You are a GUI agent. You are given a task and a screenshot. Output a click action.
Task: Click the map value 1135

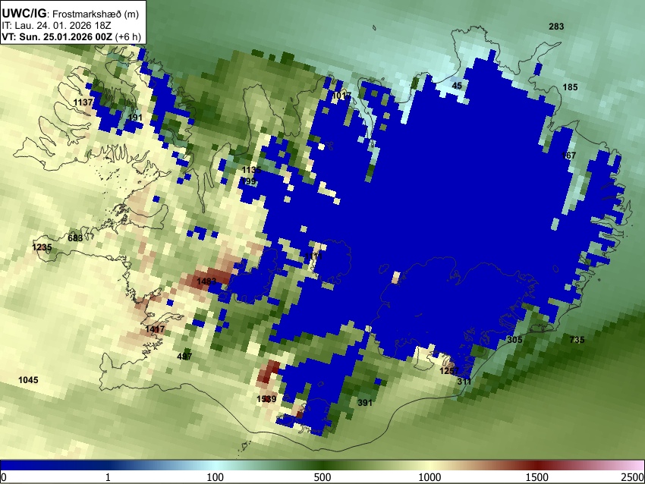tap(251, 170)
